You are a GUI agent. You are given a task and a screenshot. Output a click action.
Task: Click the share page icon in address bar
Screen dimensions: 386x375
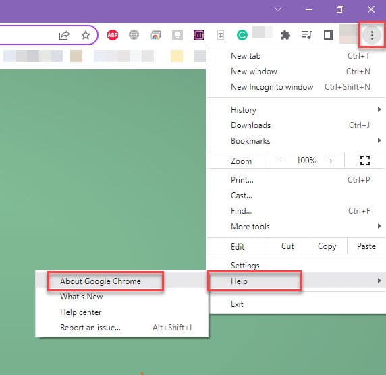click(64, 36)
